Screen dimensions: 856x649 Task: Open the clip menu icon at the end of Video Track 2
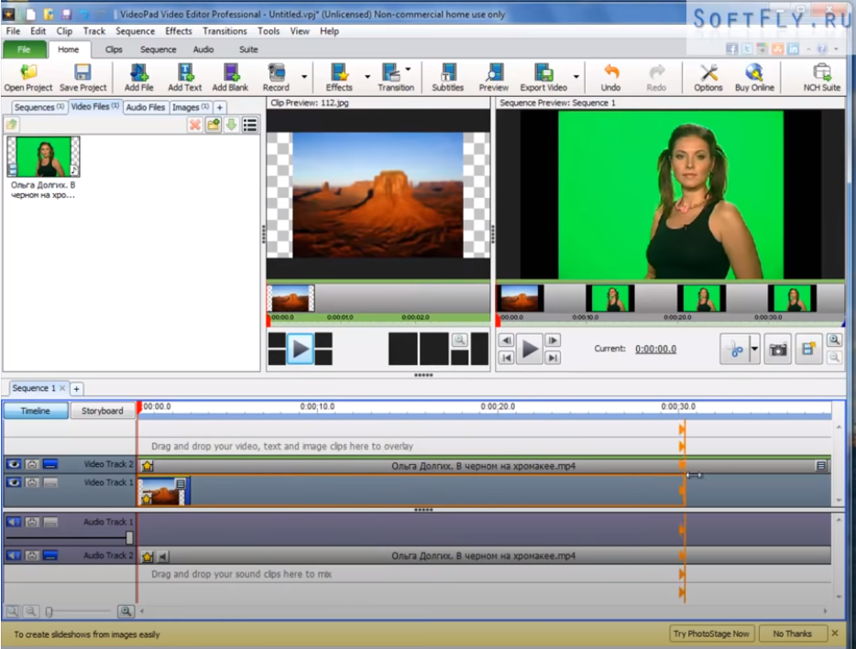coord(821,466)
